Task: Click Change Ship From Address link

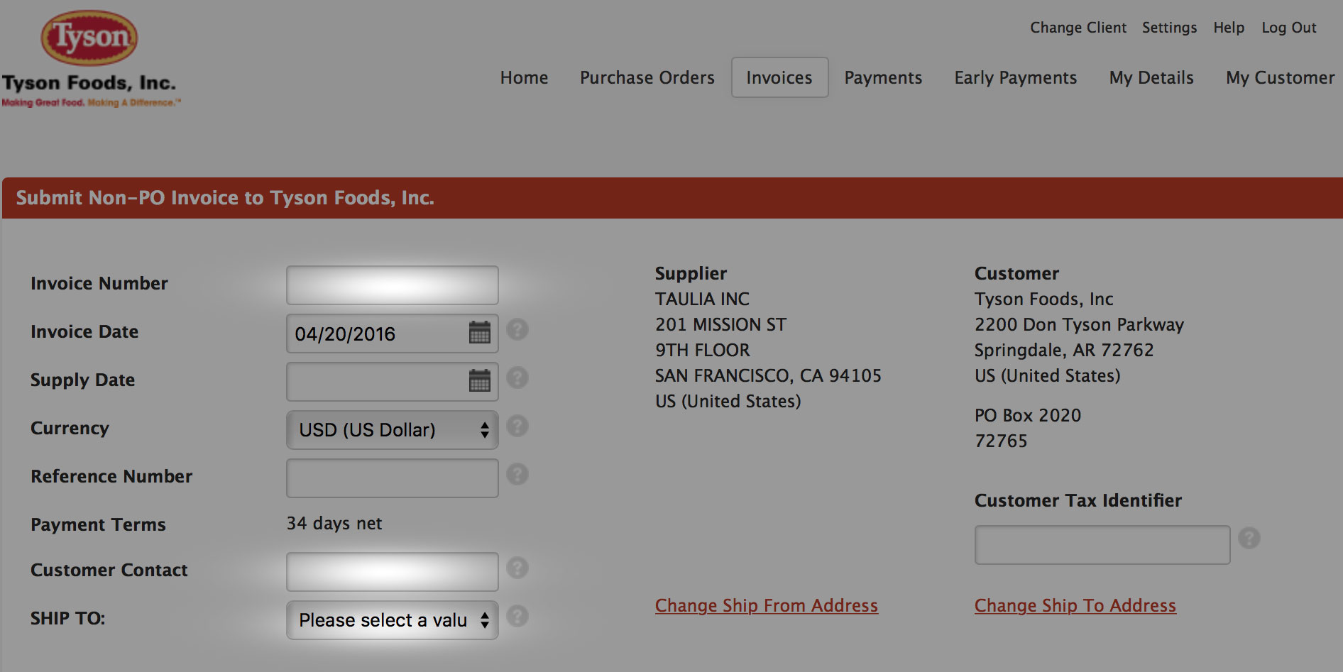Action: pyautogui.click(x=767, y=606)
